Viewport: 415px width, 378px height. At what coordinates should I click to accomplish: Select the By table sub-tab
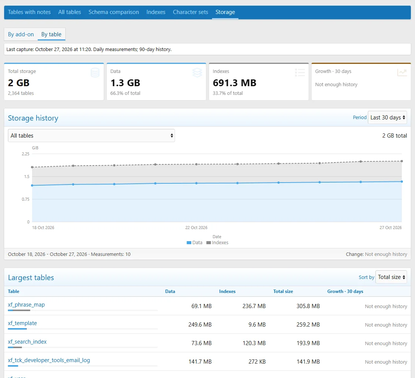(51, 34)
